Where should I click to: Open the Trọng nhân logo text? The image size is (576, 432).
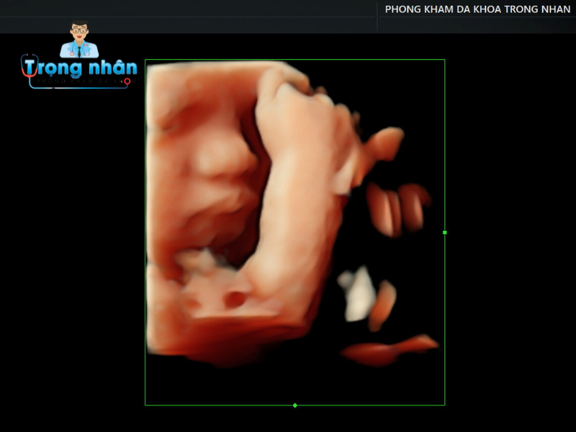87,68
